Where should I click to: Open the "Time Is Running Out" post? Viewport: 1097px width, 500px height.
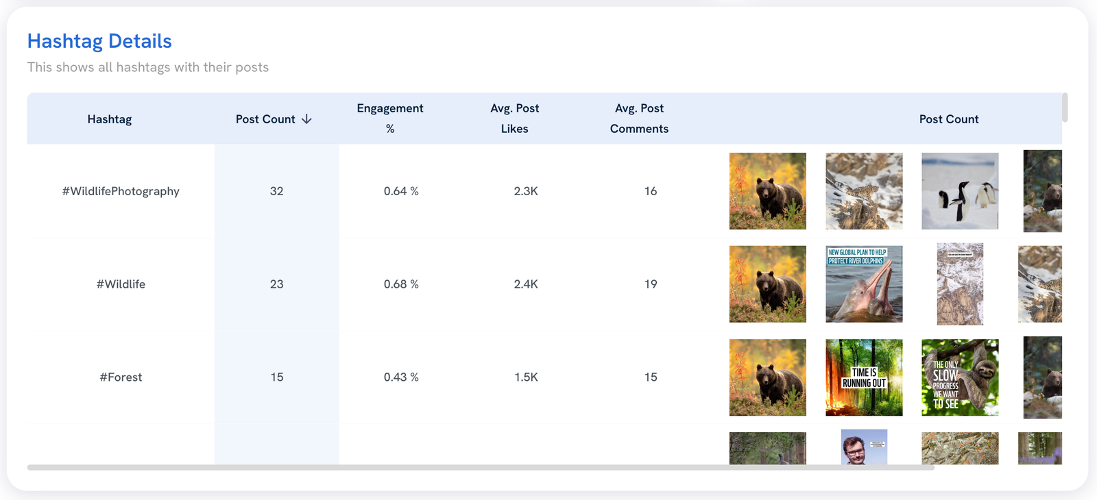pyautogui.click(x=864, y=377)
